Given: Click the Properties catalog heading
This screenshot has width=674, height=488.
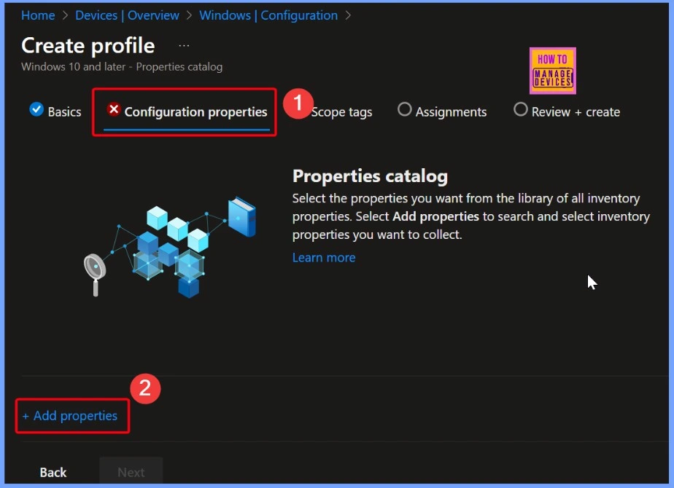Looking at the screenshot, I should pyautogui.click(x=370, y=176).
